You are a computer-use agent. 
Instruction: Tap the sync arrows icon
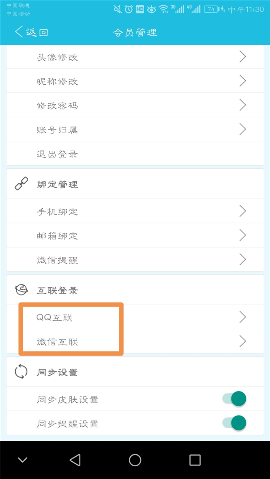click(x=21, y=372)
